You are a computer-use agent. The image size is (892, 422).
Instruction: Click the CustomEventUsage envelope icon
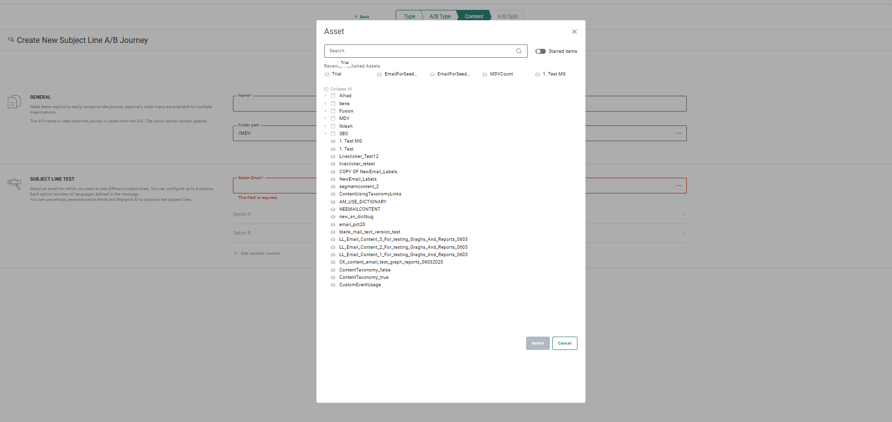[x=333, y=285]
